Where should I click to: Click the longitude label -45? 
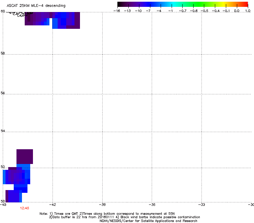pyautogui.click(x=3, y=205)
